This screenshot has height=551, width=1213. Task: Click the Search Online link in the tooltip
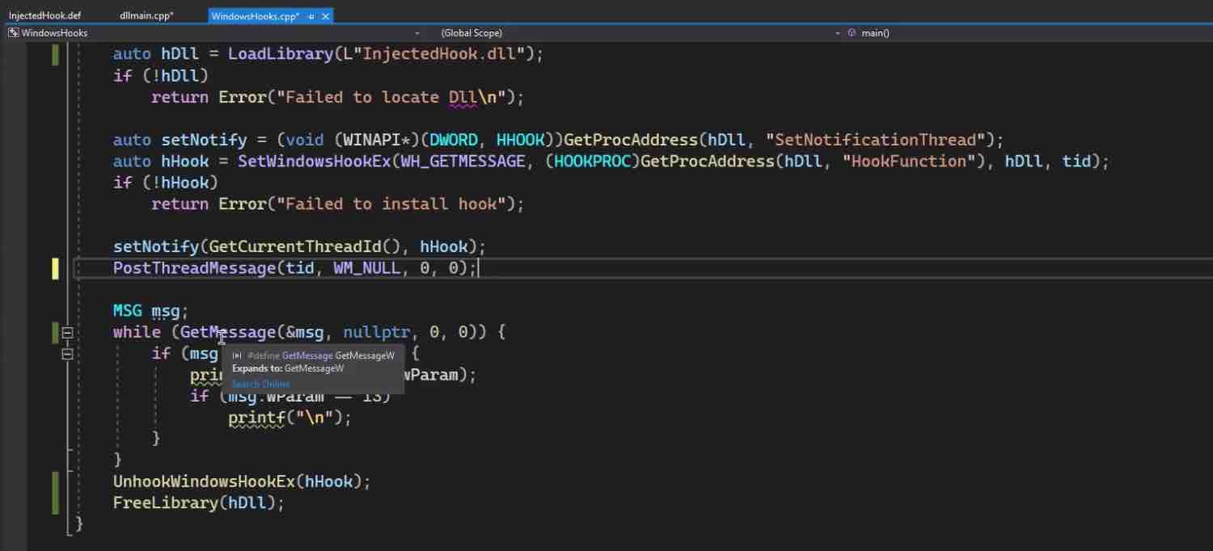coord(260,384)
